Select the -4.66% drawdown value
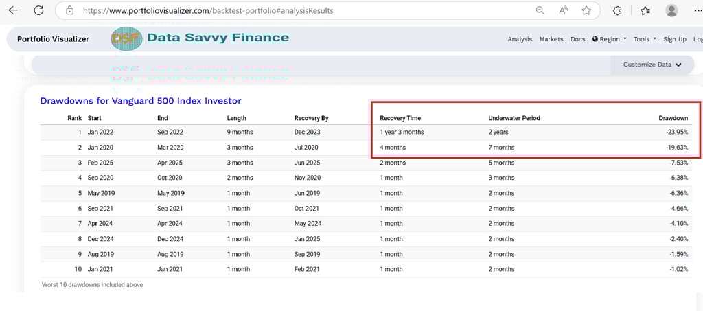This screenshot has width=703, height=311. (678, 209)
